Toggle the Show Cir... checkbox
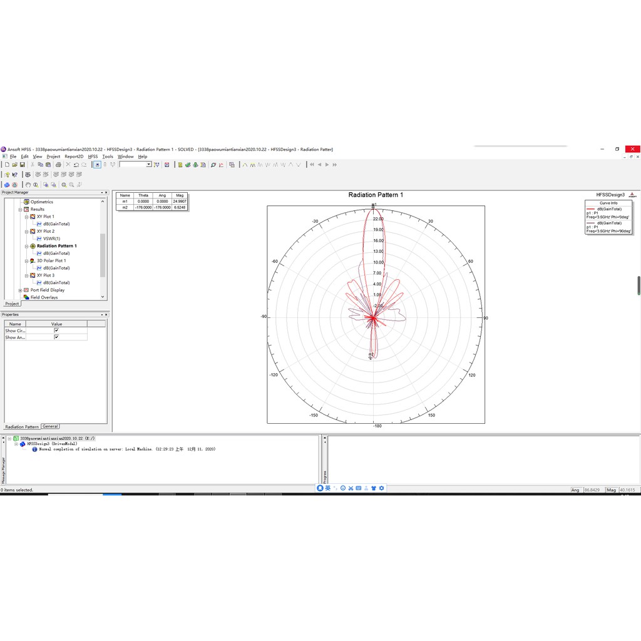 56,331
